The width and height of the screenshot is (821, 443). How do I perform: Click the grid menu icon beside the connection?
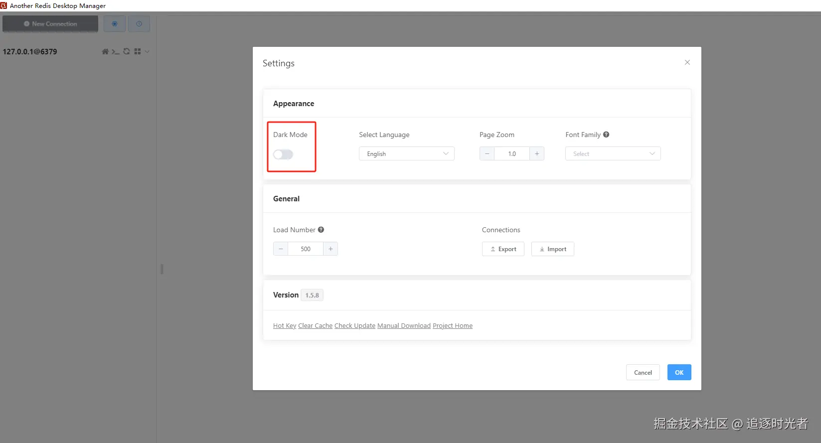(x=138, y=51)
